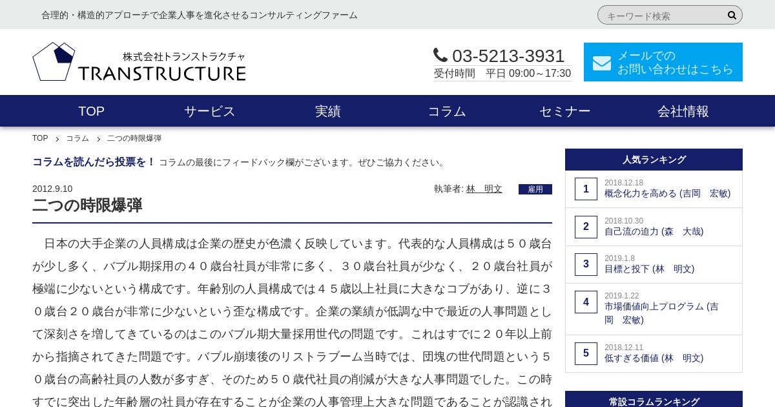Click the phone handset icon

(x=440, y=56)
